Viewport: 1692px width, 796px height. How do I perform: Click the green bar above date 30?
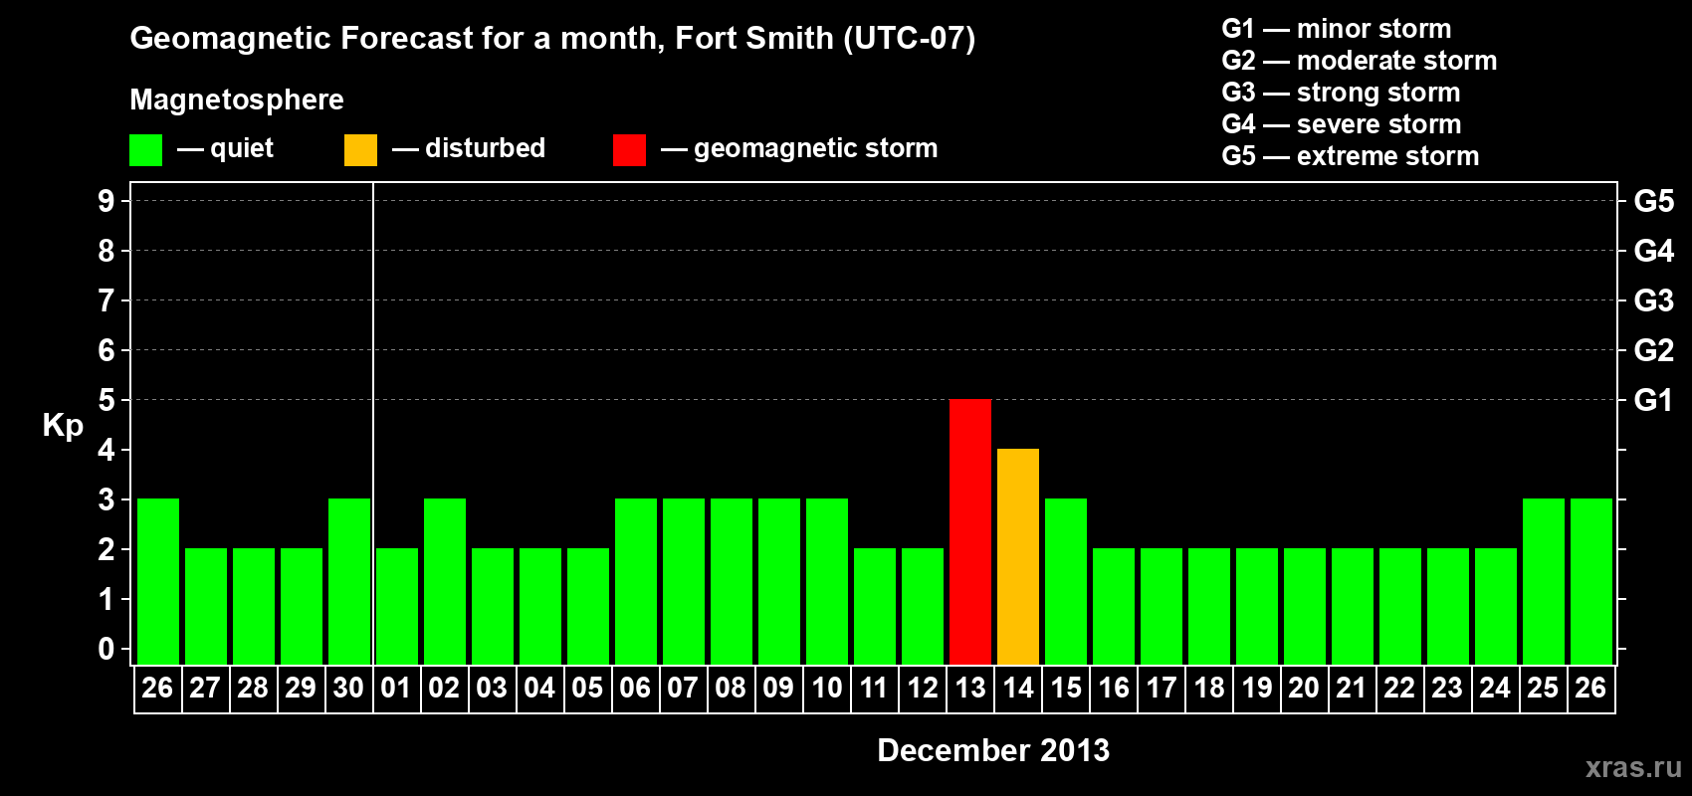click(349, 581)
